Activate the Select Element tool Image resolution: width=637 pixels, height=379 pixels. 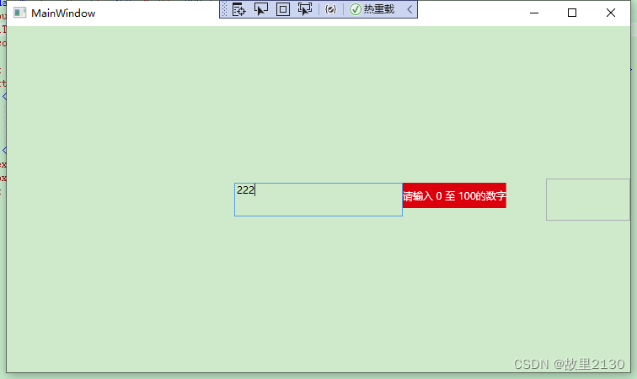click(x=261, y=9)
